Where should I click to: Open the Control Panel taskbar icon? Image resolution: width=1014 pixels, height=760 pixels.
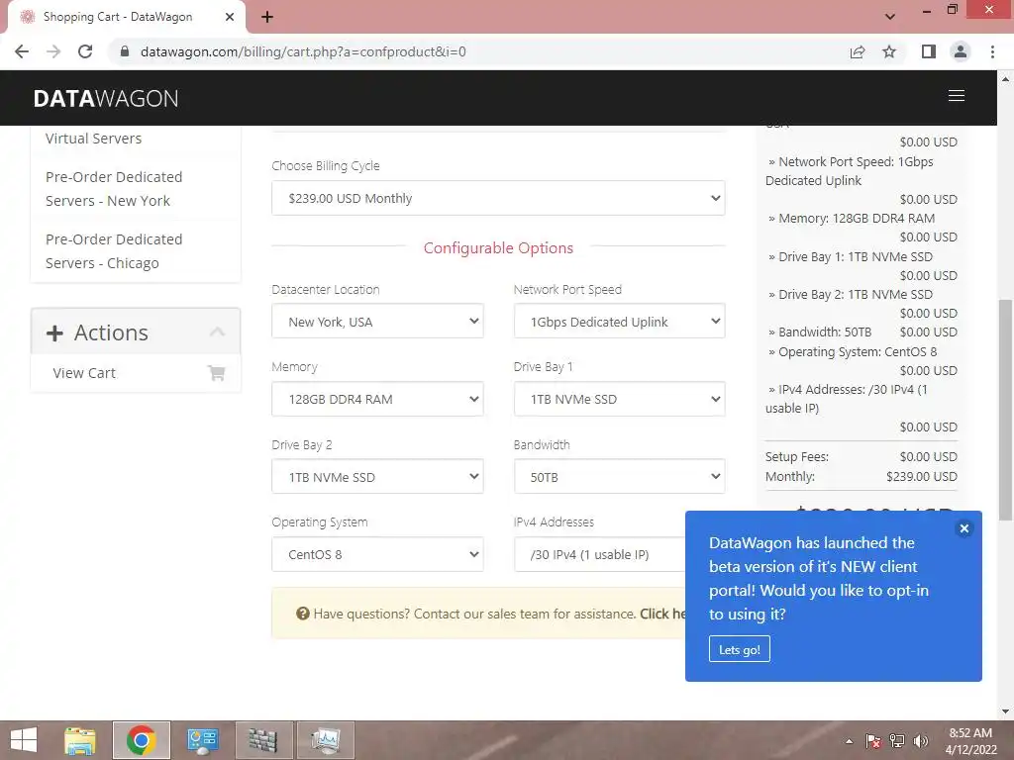tap(202, 740)
